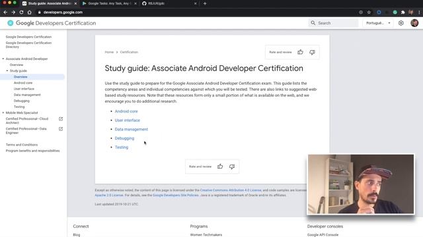
Task: Go back using browser back arrow
Action: (5, 13)
